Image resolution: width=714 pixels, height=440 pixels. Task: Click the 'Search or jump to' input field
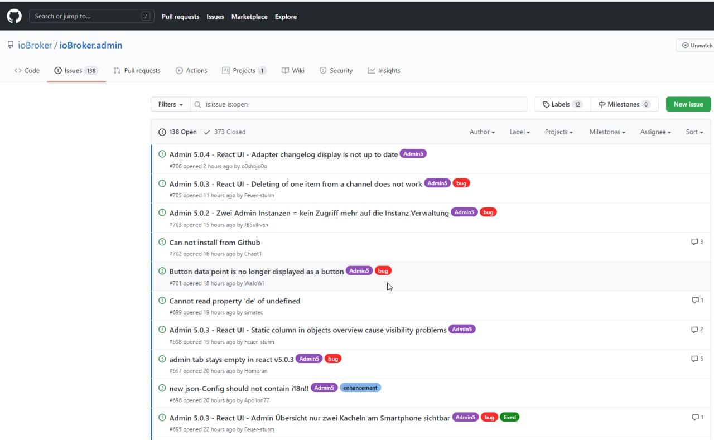[x=91, y=16]
